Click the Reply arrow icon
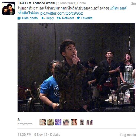 43,18
